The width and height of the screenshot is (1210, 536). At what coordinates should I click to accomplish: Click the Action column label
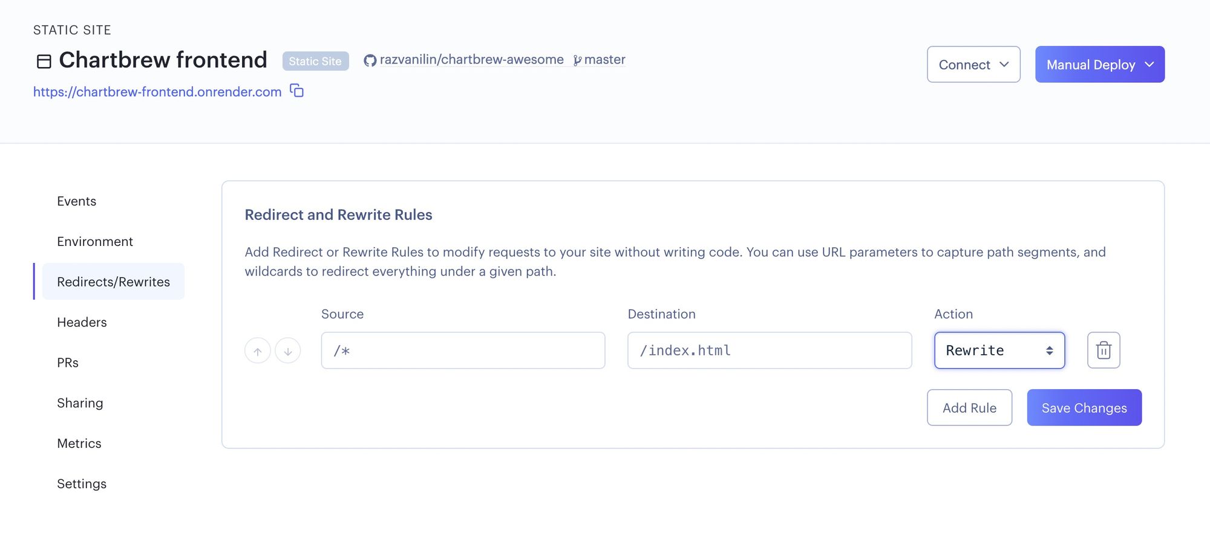[953, 314]
